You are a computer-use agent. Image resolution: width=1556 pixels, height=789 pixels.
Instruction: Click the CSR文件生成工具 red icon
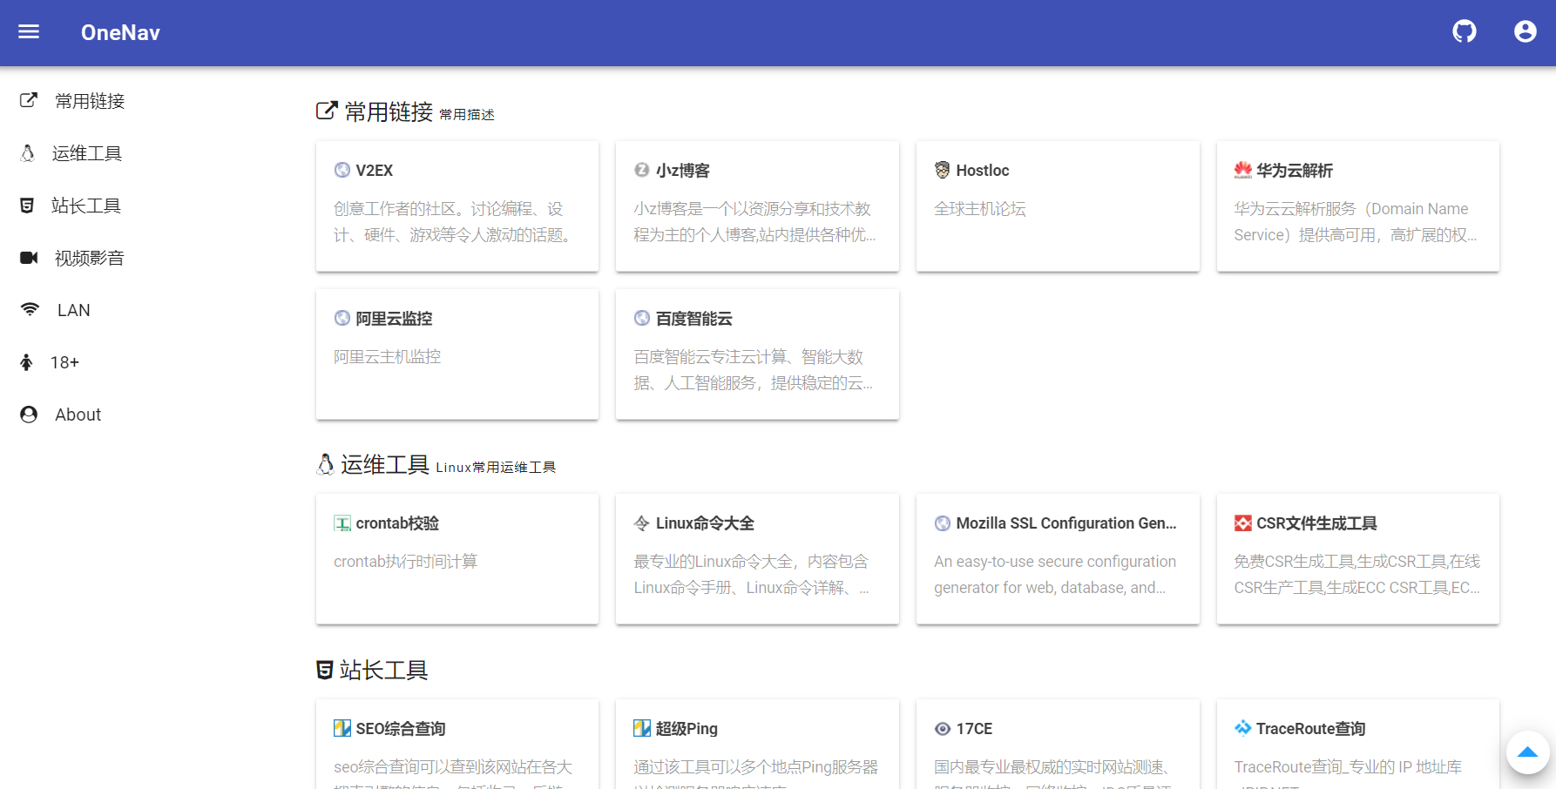1242,523
